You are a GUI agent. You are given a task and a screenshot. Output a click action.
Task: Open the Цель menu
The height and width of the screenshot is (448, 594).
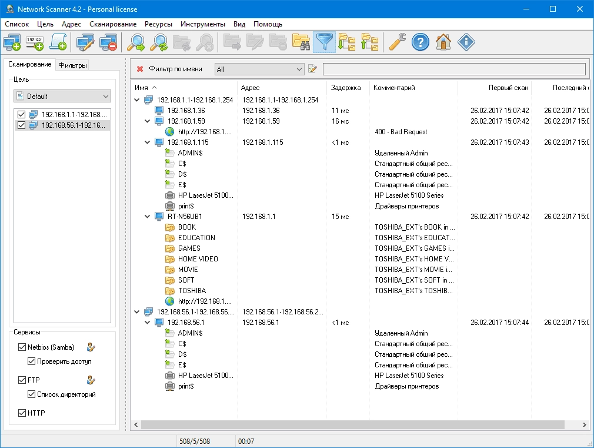click(45, 24)
